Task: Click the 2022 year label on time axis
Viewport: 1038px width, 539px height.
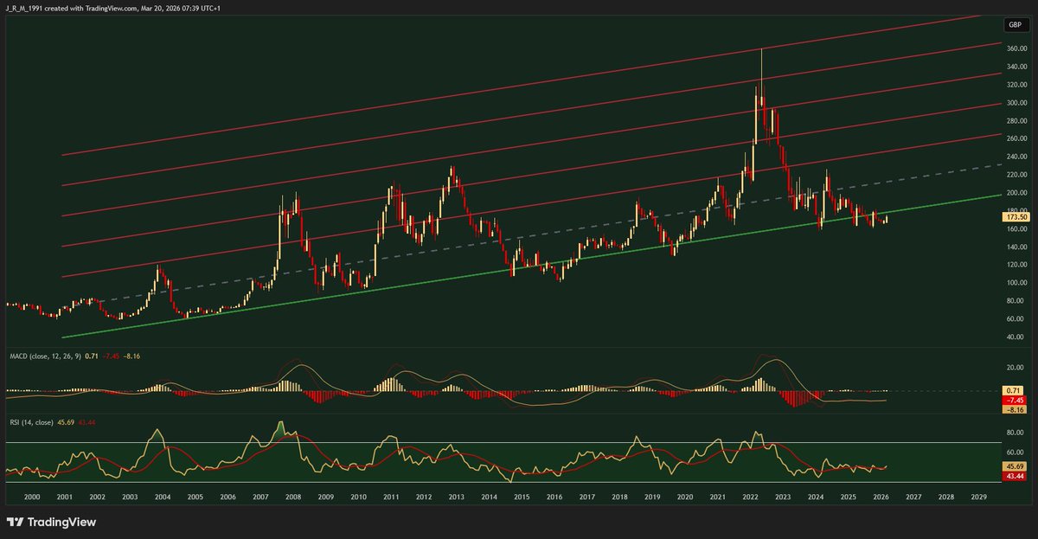Action: (750, 498)
